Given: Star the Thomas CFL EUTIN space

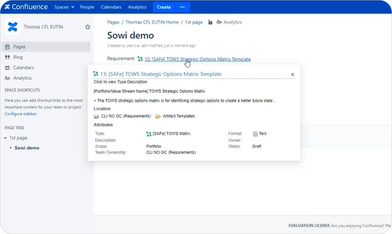Looking at the screenshot, I should click(88, 27).
